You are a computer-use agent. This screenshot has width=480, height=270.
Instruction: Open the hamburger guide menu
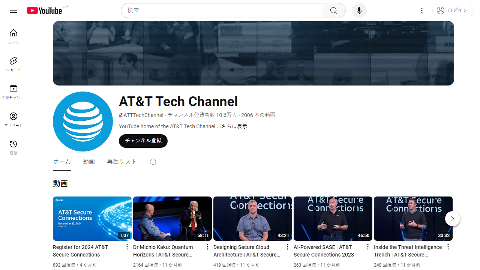click(13, 10)
